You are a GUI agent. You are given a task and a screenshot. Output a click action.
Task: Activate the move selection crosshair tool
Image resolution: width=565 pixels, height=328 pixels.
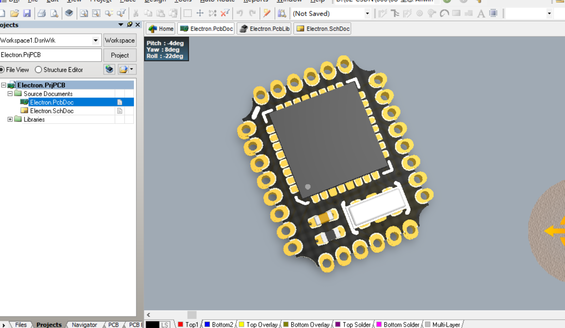pos(200,14)
